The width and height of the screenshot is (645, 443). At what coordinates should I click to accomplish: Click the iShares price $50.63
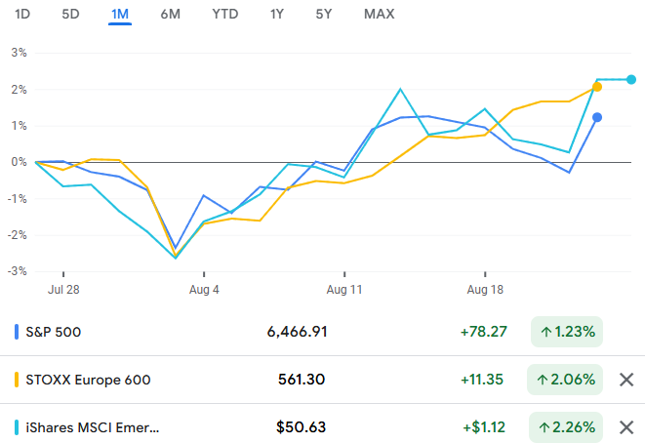(301, 427)
